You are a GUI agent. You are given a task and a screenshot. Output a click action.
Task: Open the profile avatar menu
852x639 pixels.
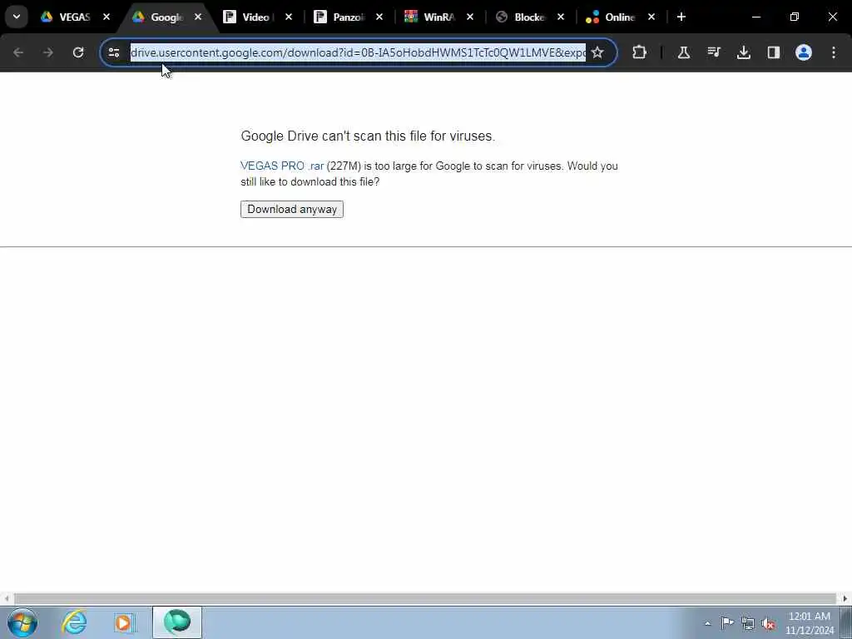pos(804,52)
